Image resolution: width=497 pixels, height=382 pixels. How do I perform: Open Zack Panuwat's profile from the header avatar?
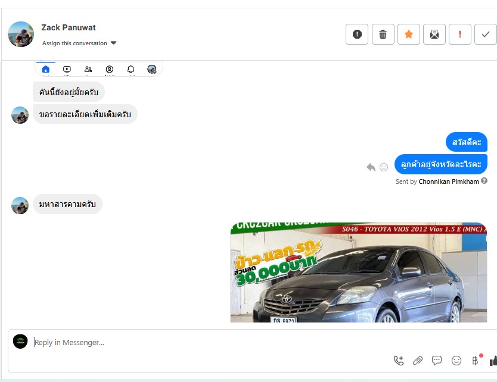[x=21, y=34]
